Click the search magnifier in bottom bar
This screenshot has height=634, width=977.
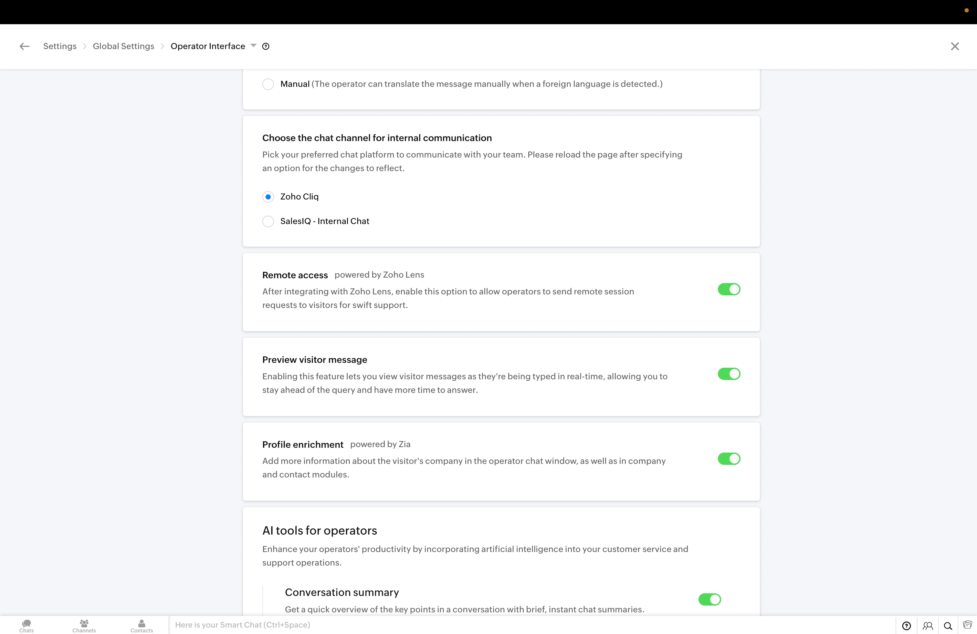[x=948, y=626]
